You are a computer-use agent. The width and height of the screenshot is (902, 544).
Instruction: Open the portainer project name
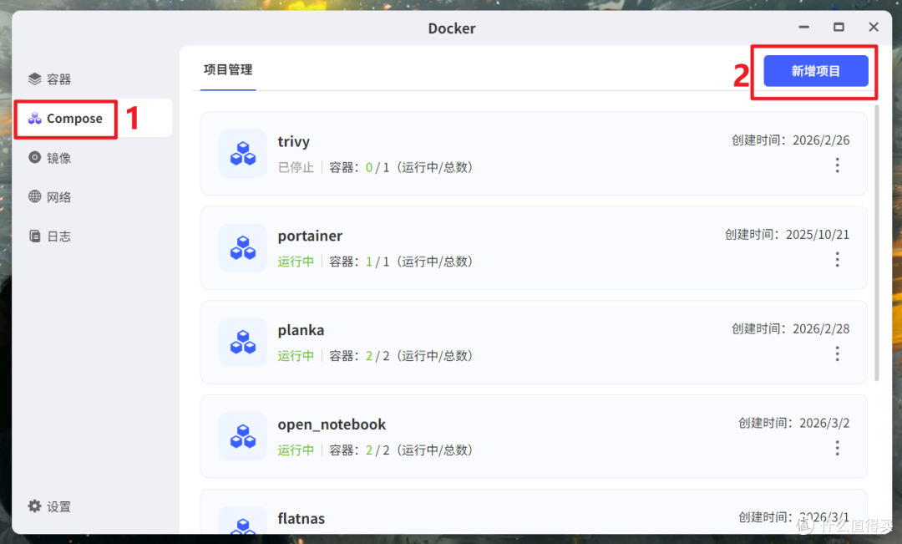(x=310, y=236)
